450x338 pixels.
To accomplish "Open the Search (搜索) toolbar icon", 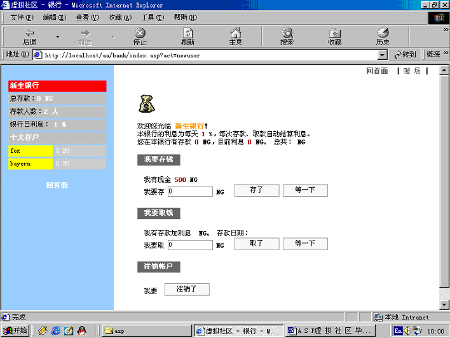I will coord(287,36).
